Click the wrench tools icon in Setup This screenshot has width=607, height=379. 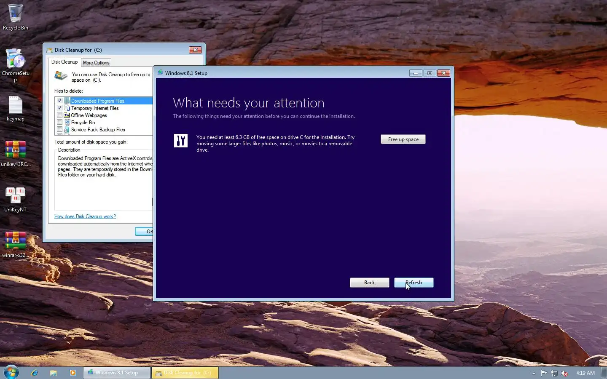tap(181, 140)
